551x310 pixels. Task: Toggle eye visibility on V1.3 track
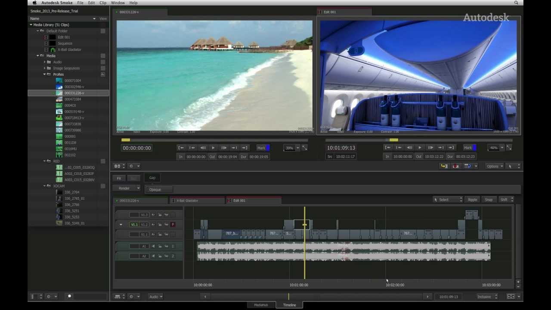tap(153, 215)
